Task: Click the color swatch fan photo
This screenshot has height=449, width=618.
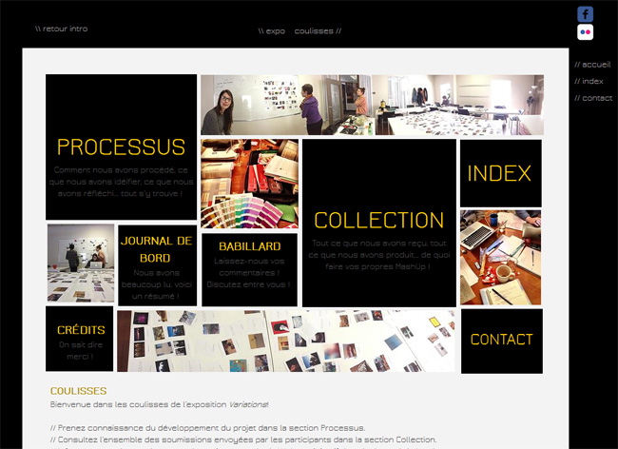Action: (249, 184)
